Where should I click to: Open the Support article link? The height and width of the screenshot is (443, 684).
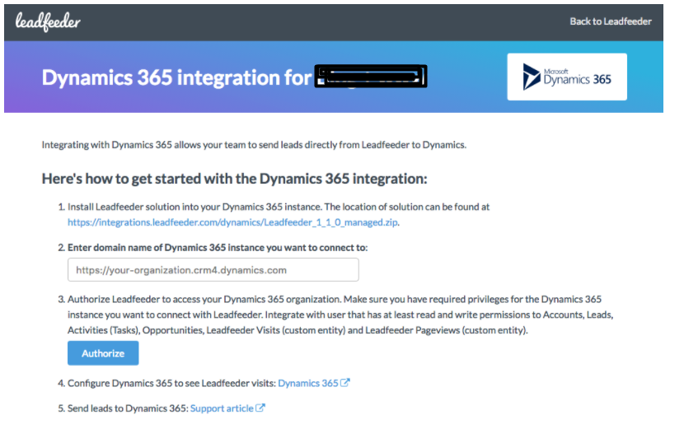coord(222,408)
